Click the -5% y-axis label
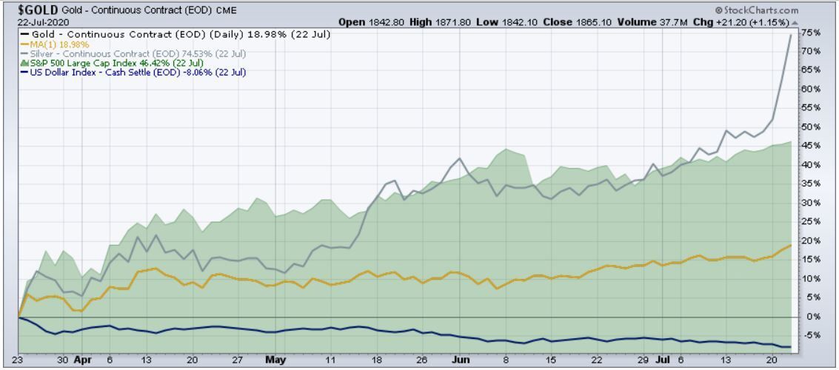The image size is (839, 370). tap(813, 336)
